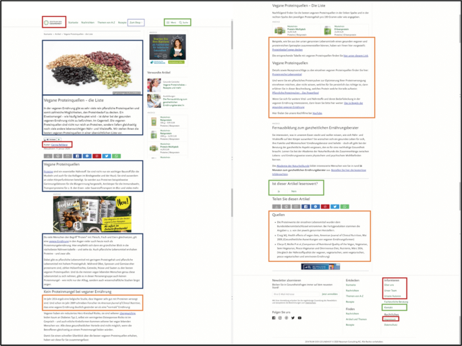The height and width of the screenshot is (346, 462).
Task: Follow 'Proteinbedarf vegan decken' link
Action: click(x=287, y=50)
